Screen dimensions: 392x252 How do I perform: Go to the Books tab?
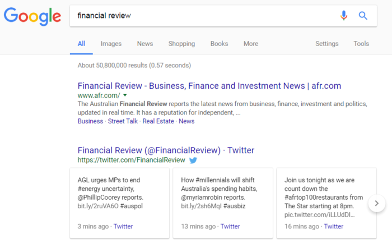point(219,44)
